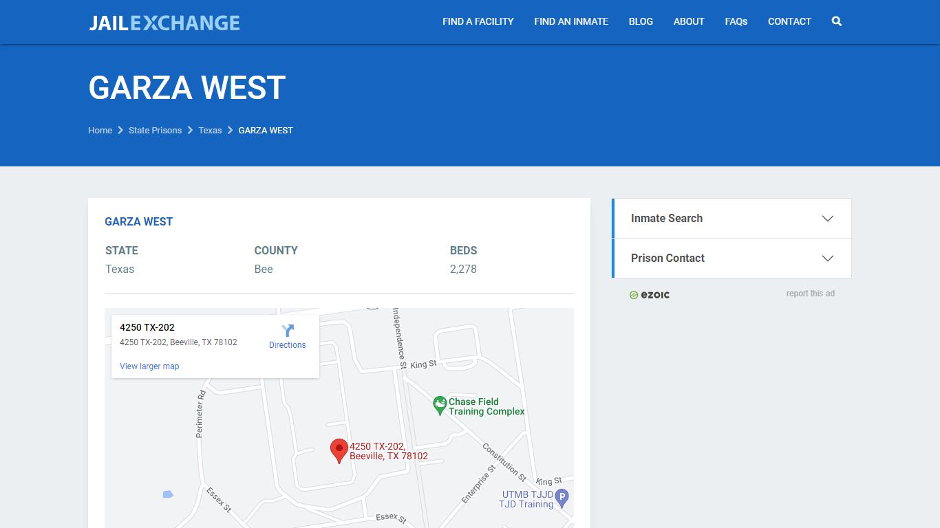Screen dimensions: 940x528
Task: Click the Texas breadcrumb link
Action: (x=210, y=130)
